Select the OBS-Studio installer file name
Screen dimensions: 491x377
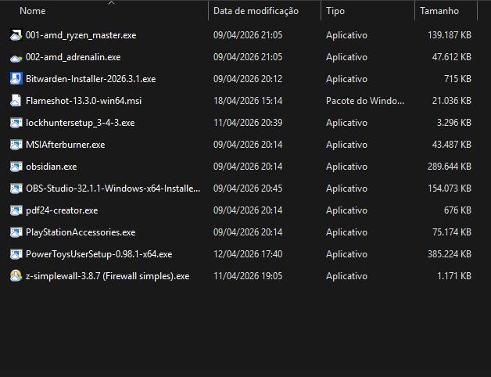[113, 188]
